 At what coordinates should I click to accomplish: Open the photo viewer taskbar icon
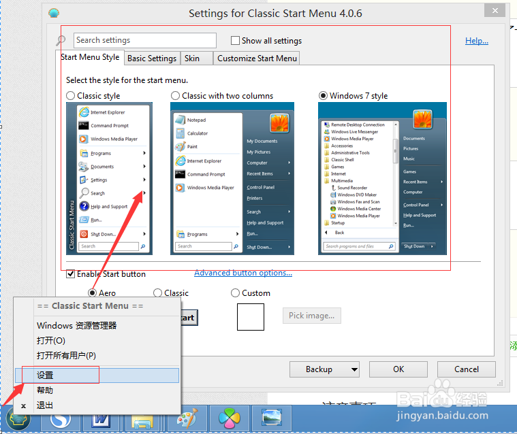(272, 418)
